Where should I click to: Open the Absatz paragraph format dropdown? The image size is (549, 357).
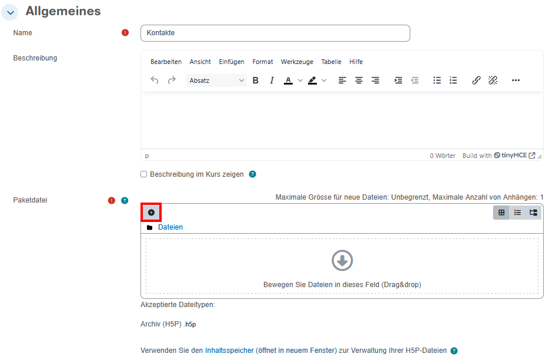(x=216, y=80)
